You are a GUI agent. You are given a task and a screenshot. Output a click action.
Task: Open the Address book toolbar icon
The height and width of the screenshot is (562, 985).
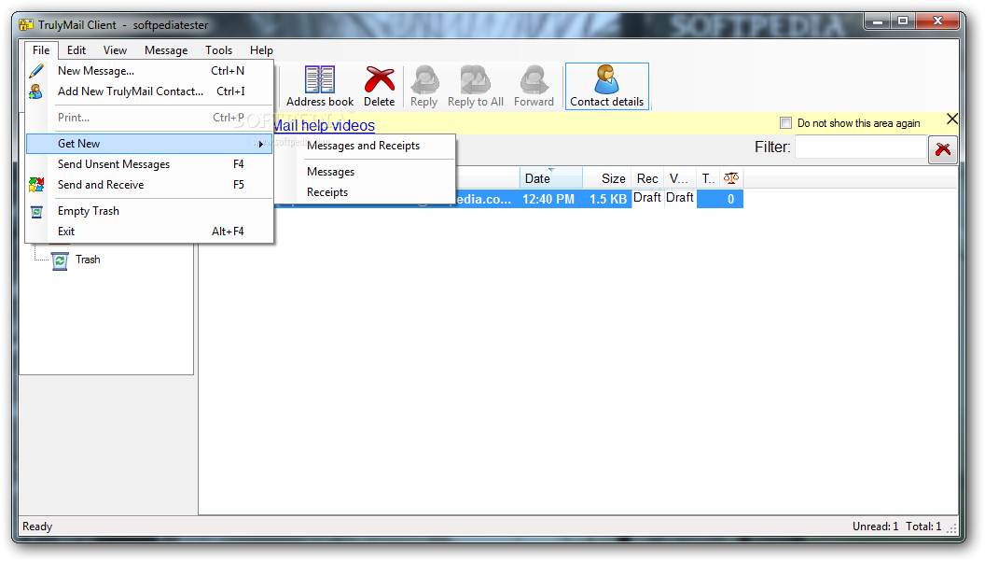[320, 86]
